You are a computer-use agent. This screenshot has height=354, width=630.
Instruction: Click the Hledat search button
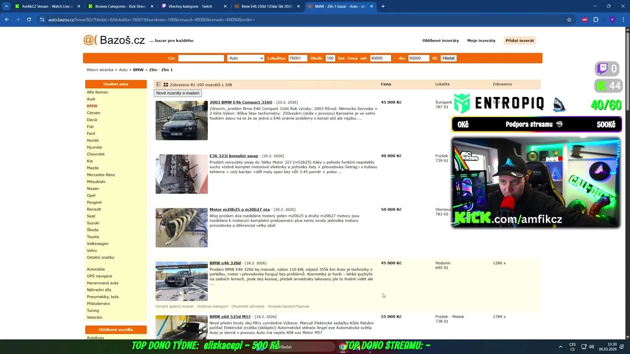pyautogui.click(x=448, y=58)
